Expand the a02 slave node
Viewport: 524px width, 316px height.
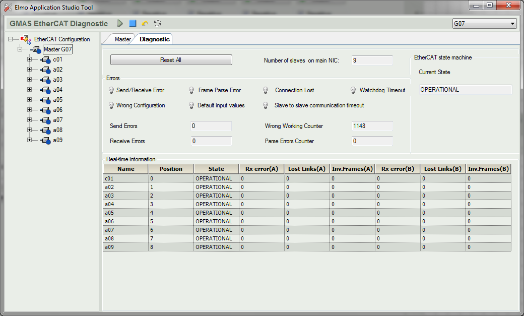click(29, 69)
